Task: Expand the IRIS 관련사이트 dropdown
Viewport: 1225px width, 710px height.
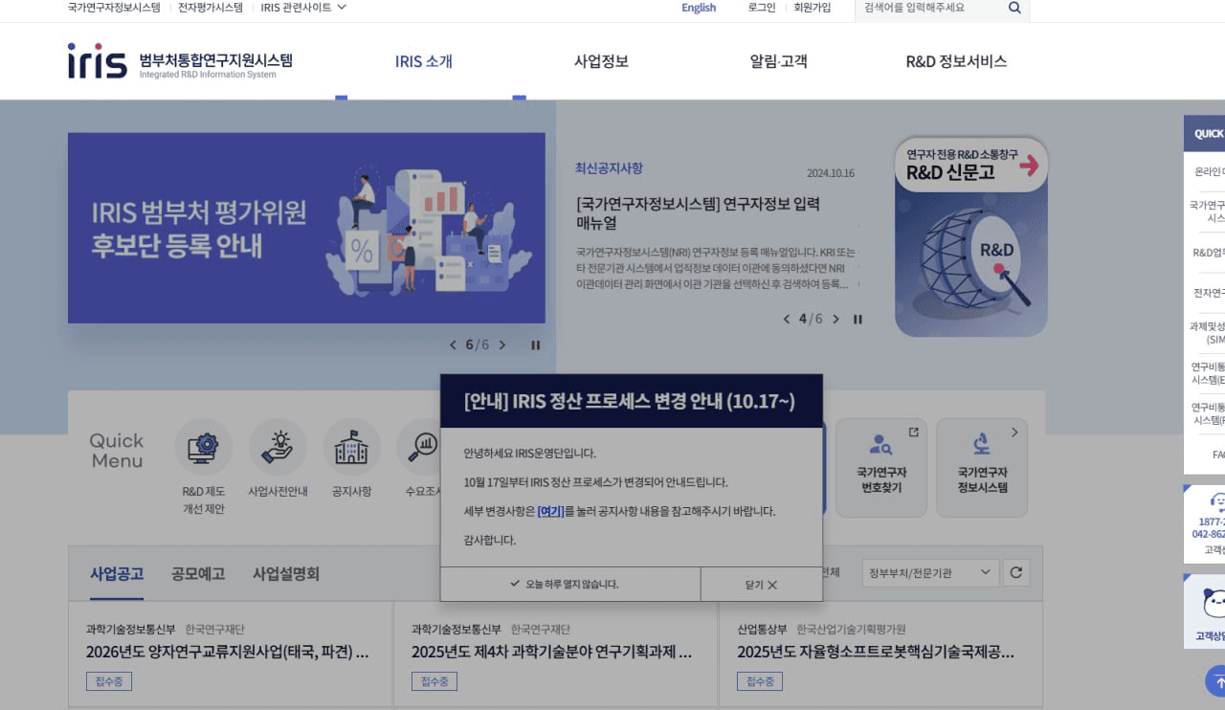Action: 303,8
